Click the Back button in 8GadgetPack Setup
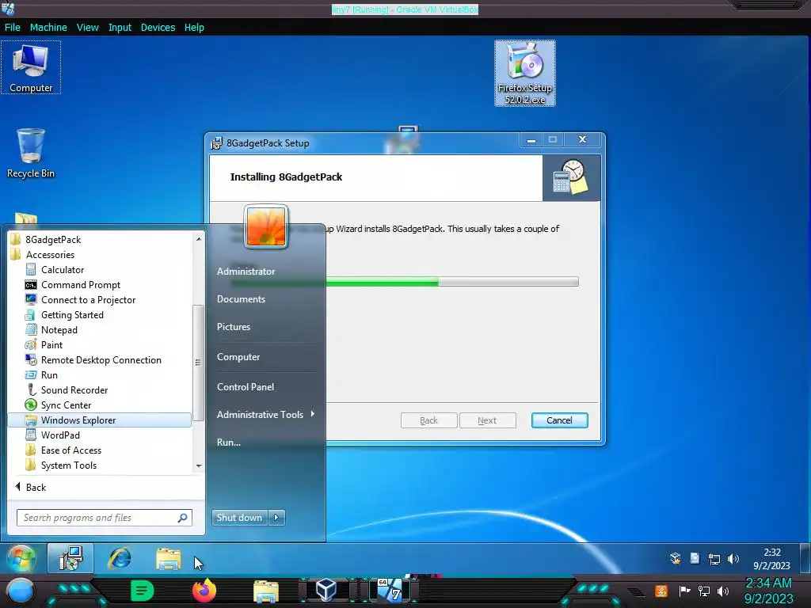Image resolution: width=811 pixels, height=608 pixels. pyautogui.click(x=428, y=420)
